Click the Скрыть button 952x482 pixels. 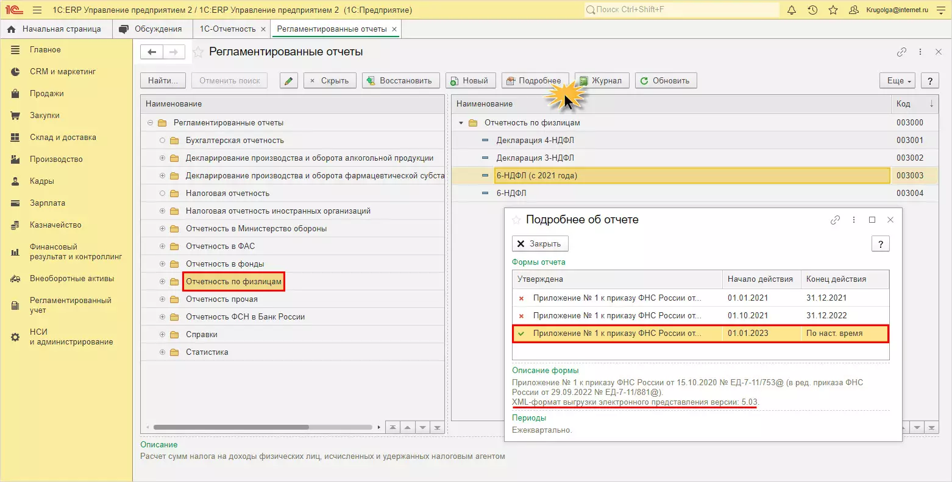pyautogui.click(x=330, y=80)
